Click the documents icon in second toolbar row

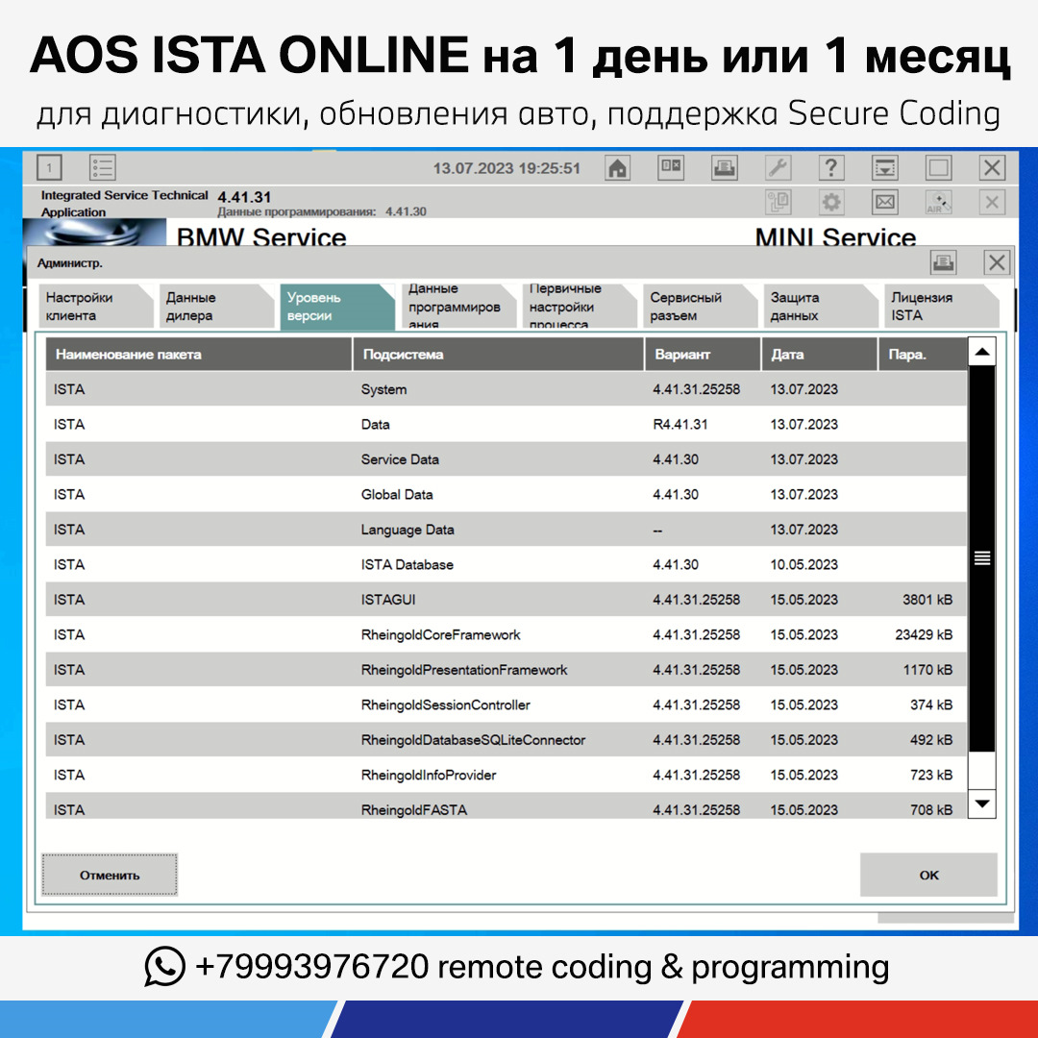pos(778,203)
